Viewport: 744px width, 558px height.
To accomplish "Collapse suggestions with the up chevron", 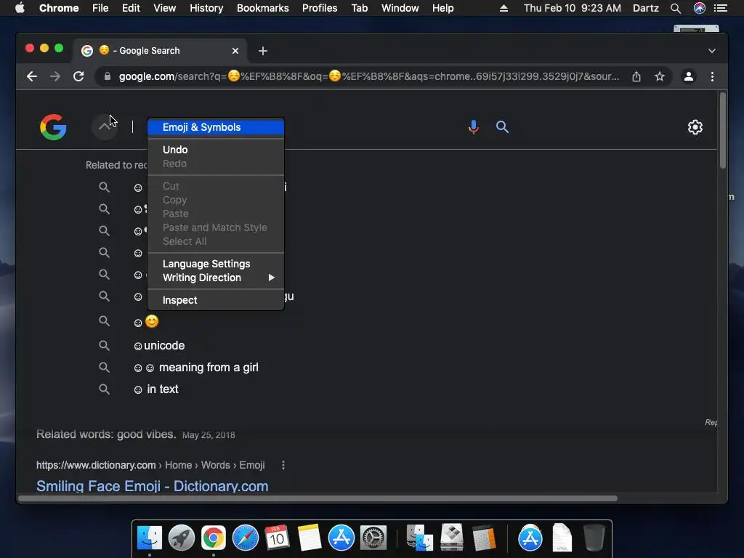I will click(105, 127).
